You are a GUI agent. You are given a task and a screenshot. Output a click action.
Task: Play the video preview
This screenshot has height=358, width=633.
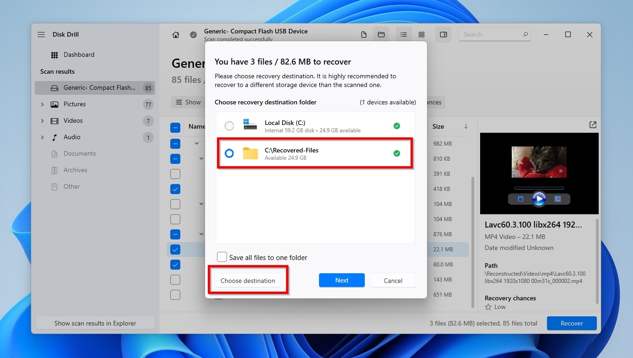click(539, 199)
